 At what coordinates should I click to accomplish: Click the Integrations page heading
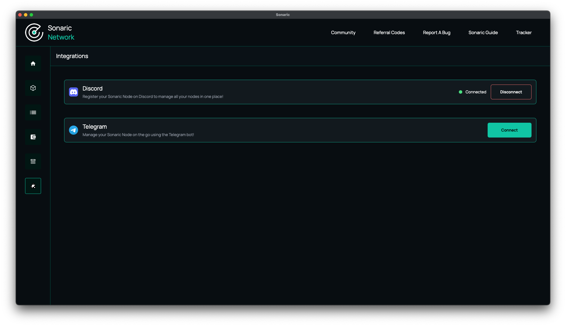(x=72, y=56)
